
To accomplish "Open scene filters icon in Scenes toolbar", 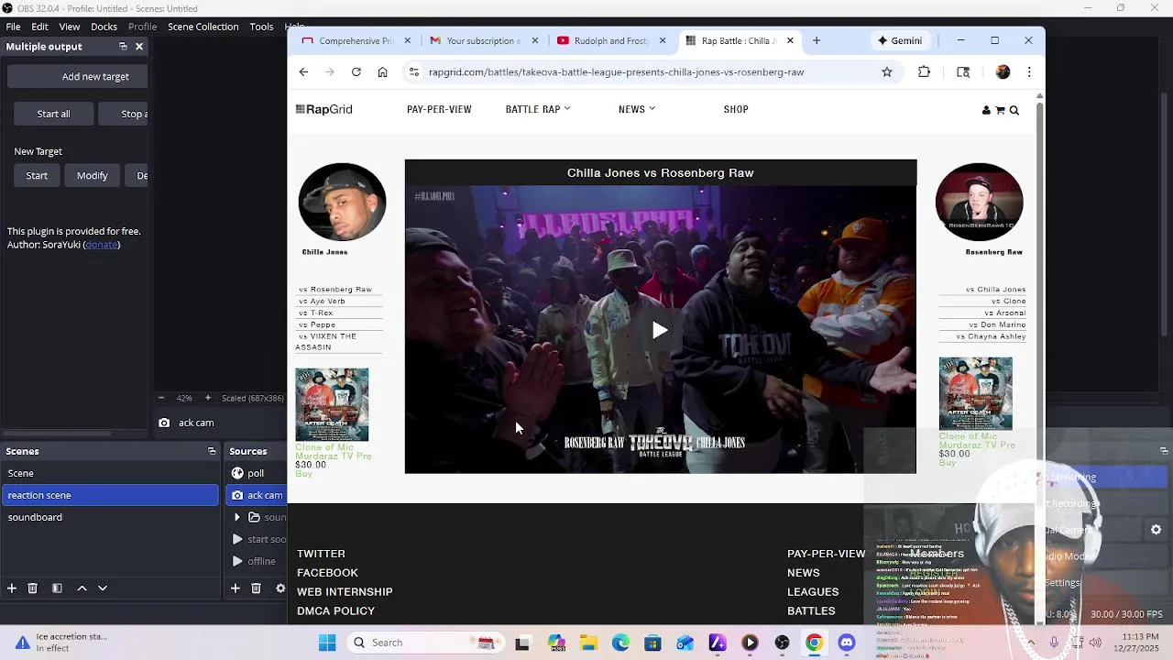I will (x=57, y=588).
